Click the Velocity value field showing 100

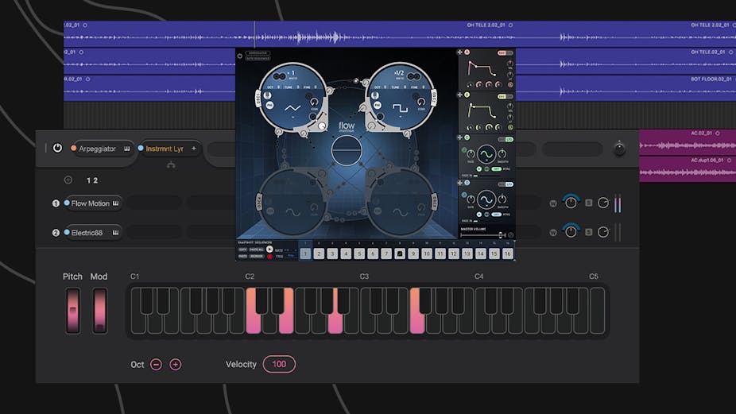click(x=279, y=364)
